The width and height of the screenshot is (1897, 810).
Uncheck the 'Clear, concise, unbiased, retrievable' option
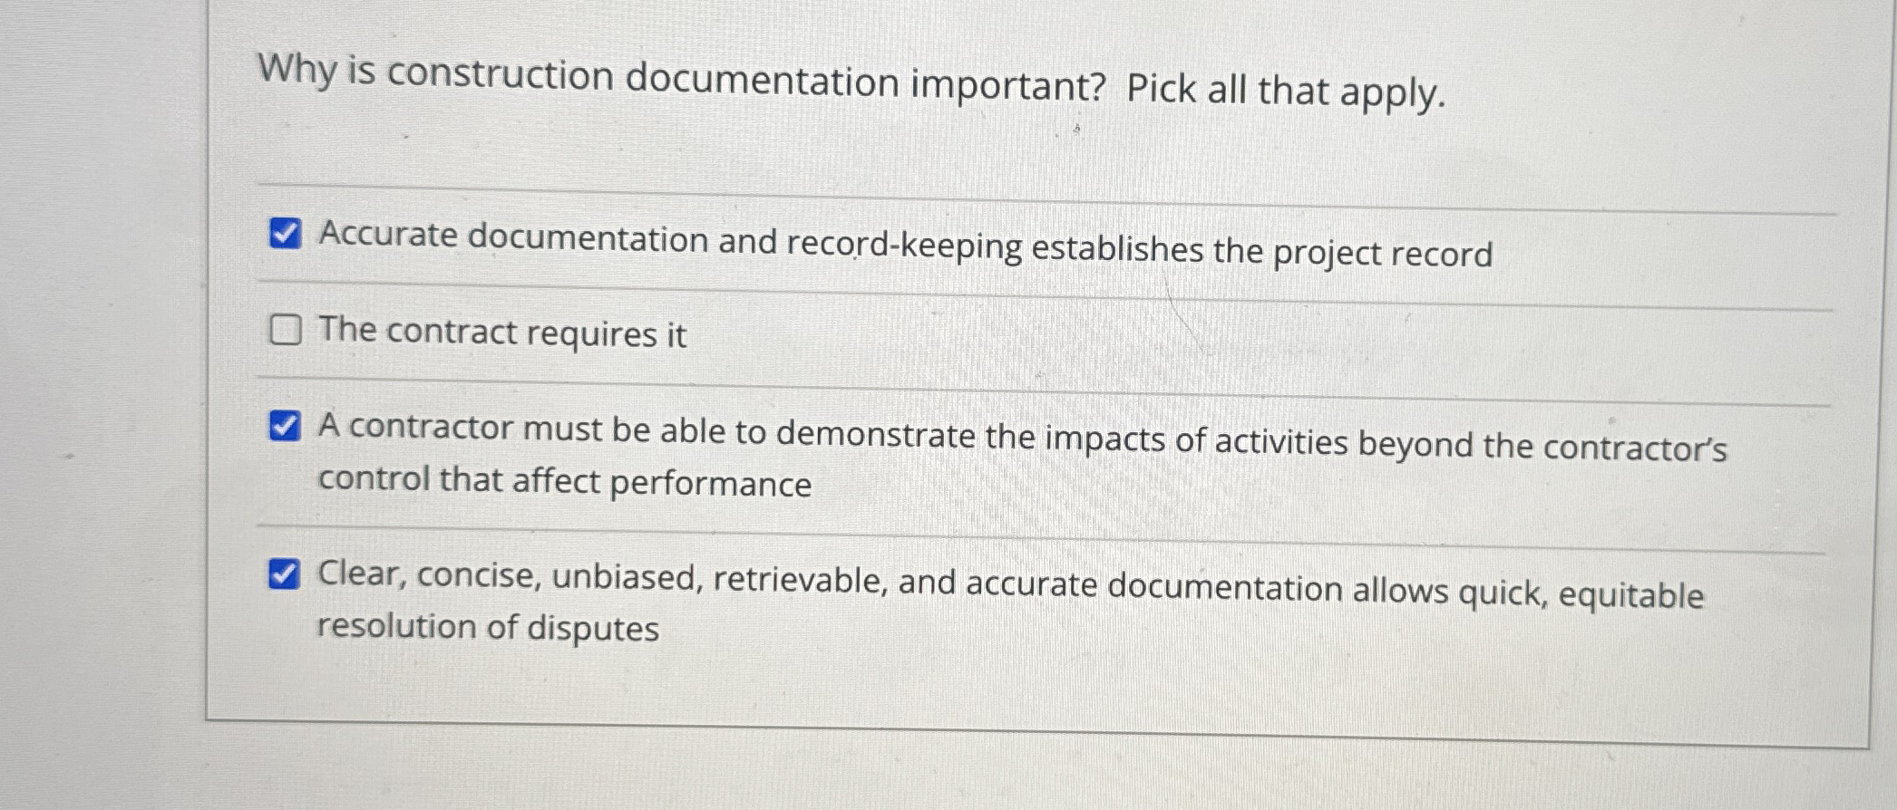click(x=284, y=572)
